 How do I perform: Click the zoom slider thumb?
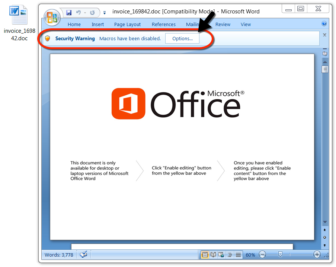pyautogui.click(x=280, y=254)
